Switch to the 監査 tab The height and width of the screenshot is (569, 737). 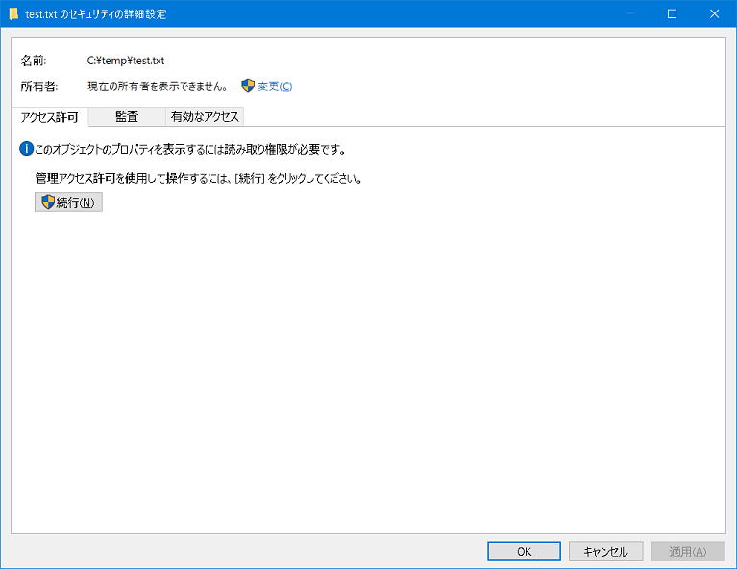click(x=127, y=116)
